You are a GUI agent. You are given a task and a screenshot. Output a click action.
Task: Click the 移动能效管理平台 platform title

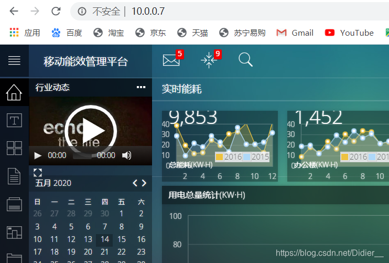click(x=85, y=61)
